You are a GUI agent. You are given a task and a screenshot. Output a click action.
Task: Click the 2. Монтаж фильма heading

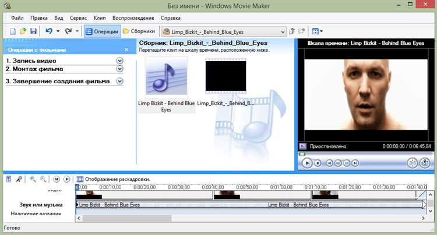click(34, 69)
